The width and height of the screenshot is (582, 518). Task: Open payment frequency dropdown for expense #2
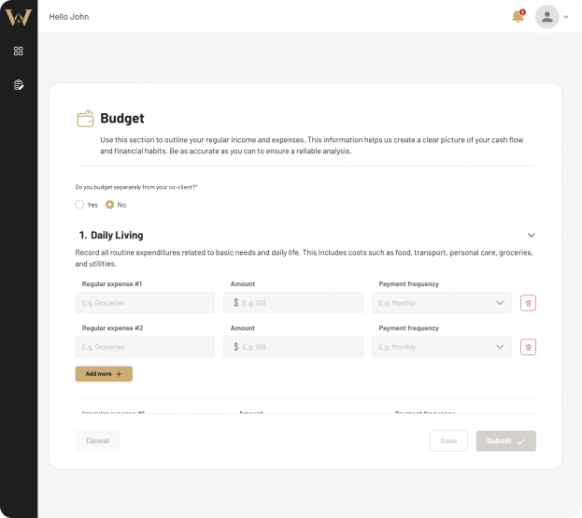(441, 347)
